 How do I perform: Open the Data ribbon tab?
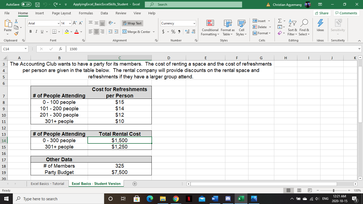[x=104, y=13]
